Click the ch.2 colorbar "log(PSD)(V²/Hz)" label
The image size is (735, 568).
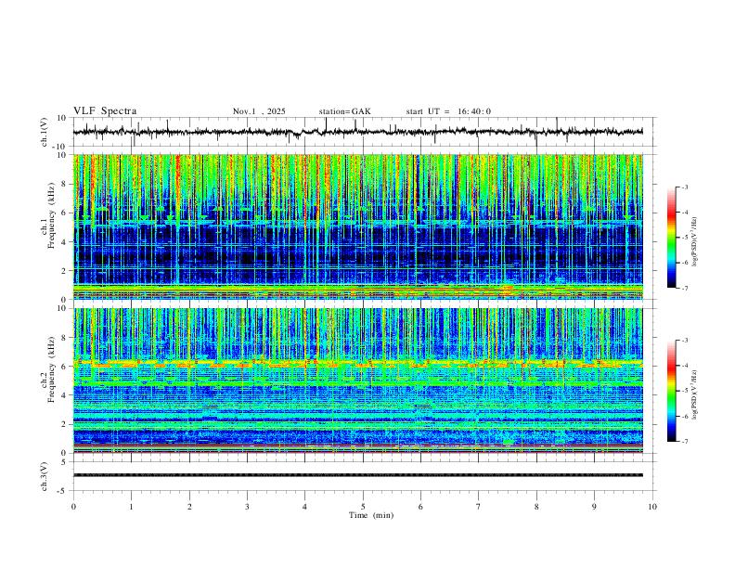coord(694,394)
